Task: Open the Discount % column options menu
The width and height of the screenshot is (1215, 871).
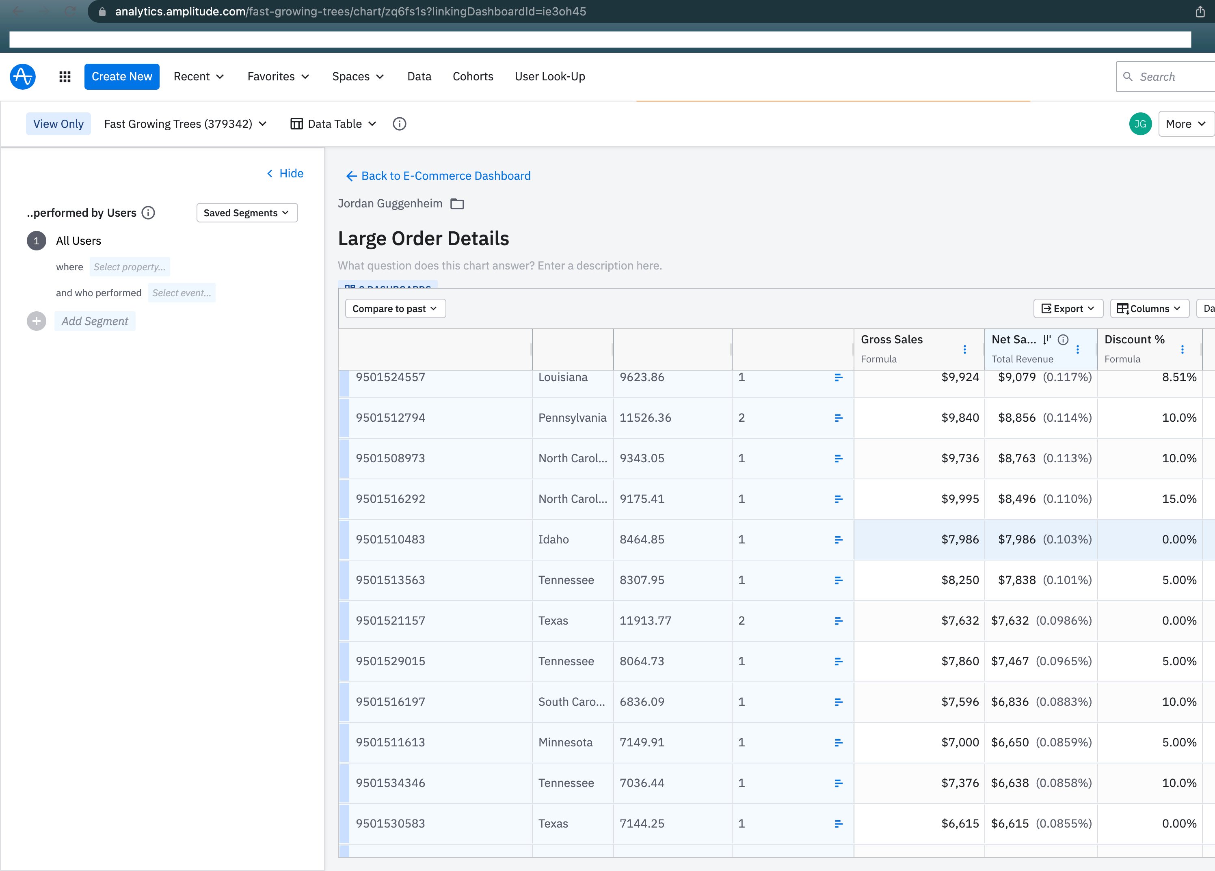Action: (x=1182, y=349)
